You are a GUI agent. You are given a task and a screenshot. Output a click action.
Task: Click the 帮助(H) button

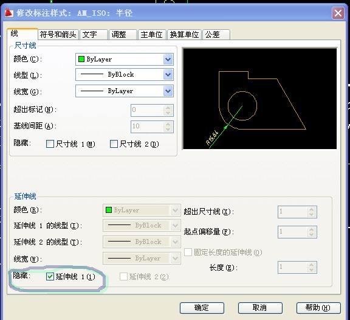pos(318,308)
